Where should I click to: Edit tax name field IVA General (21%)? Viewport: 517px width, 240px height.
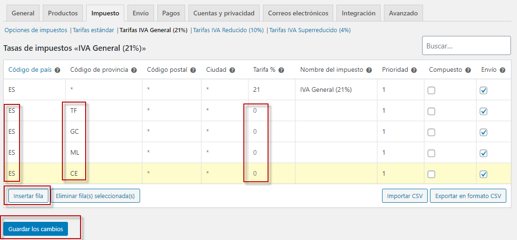click(336, 89)
